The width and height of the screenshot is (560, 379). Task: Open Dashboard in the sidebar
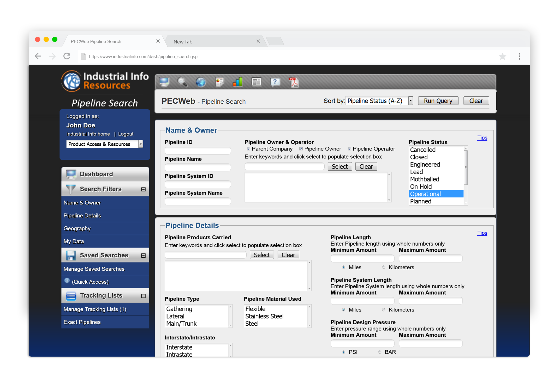(105, 174)
